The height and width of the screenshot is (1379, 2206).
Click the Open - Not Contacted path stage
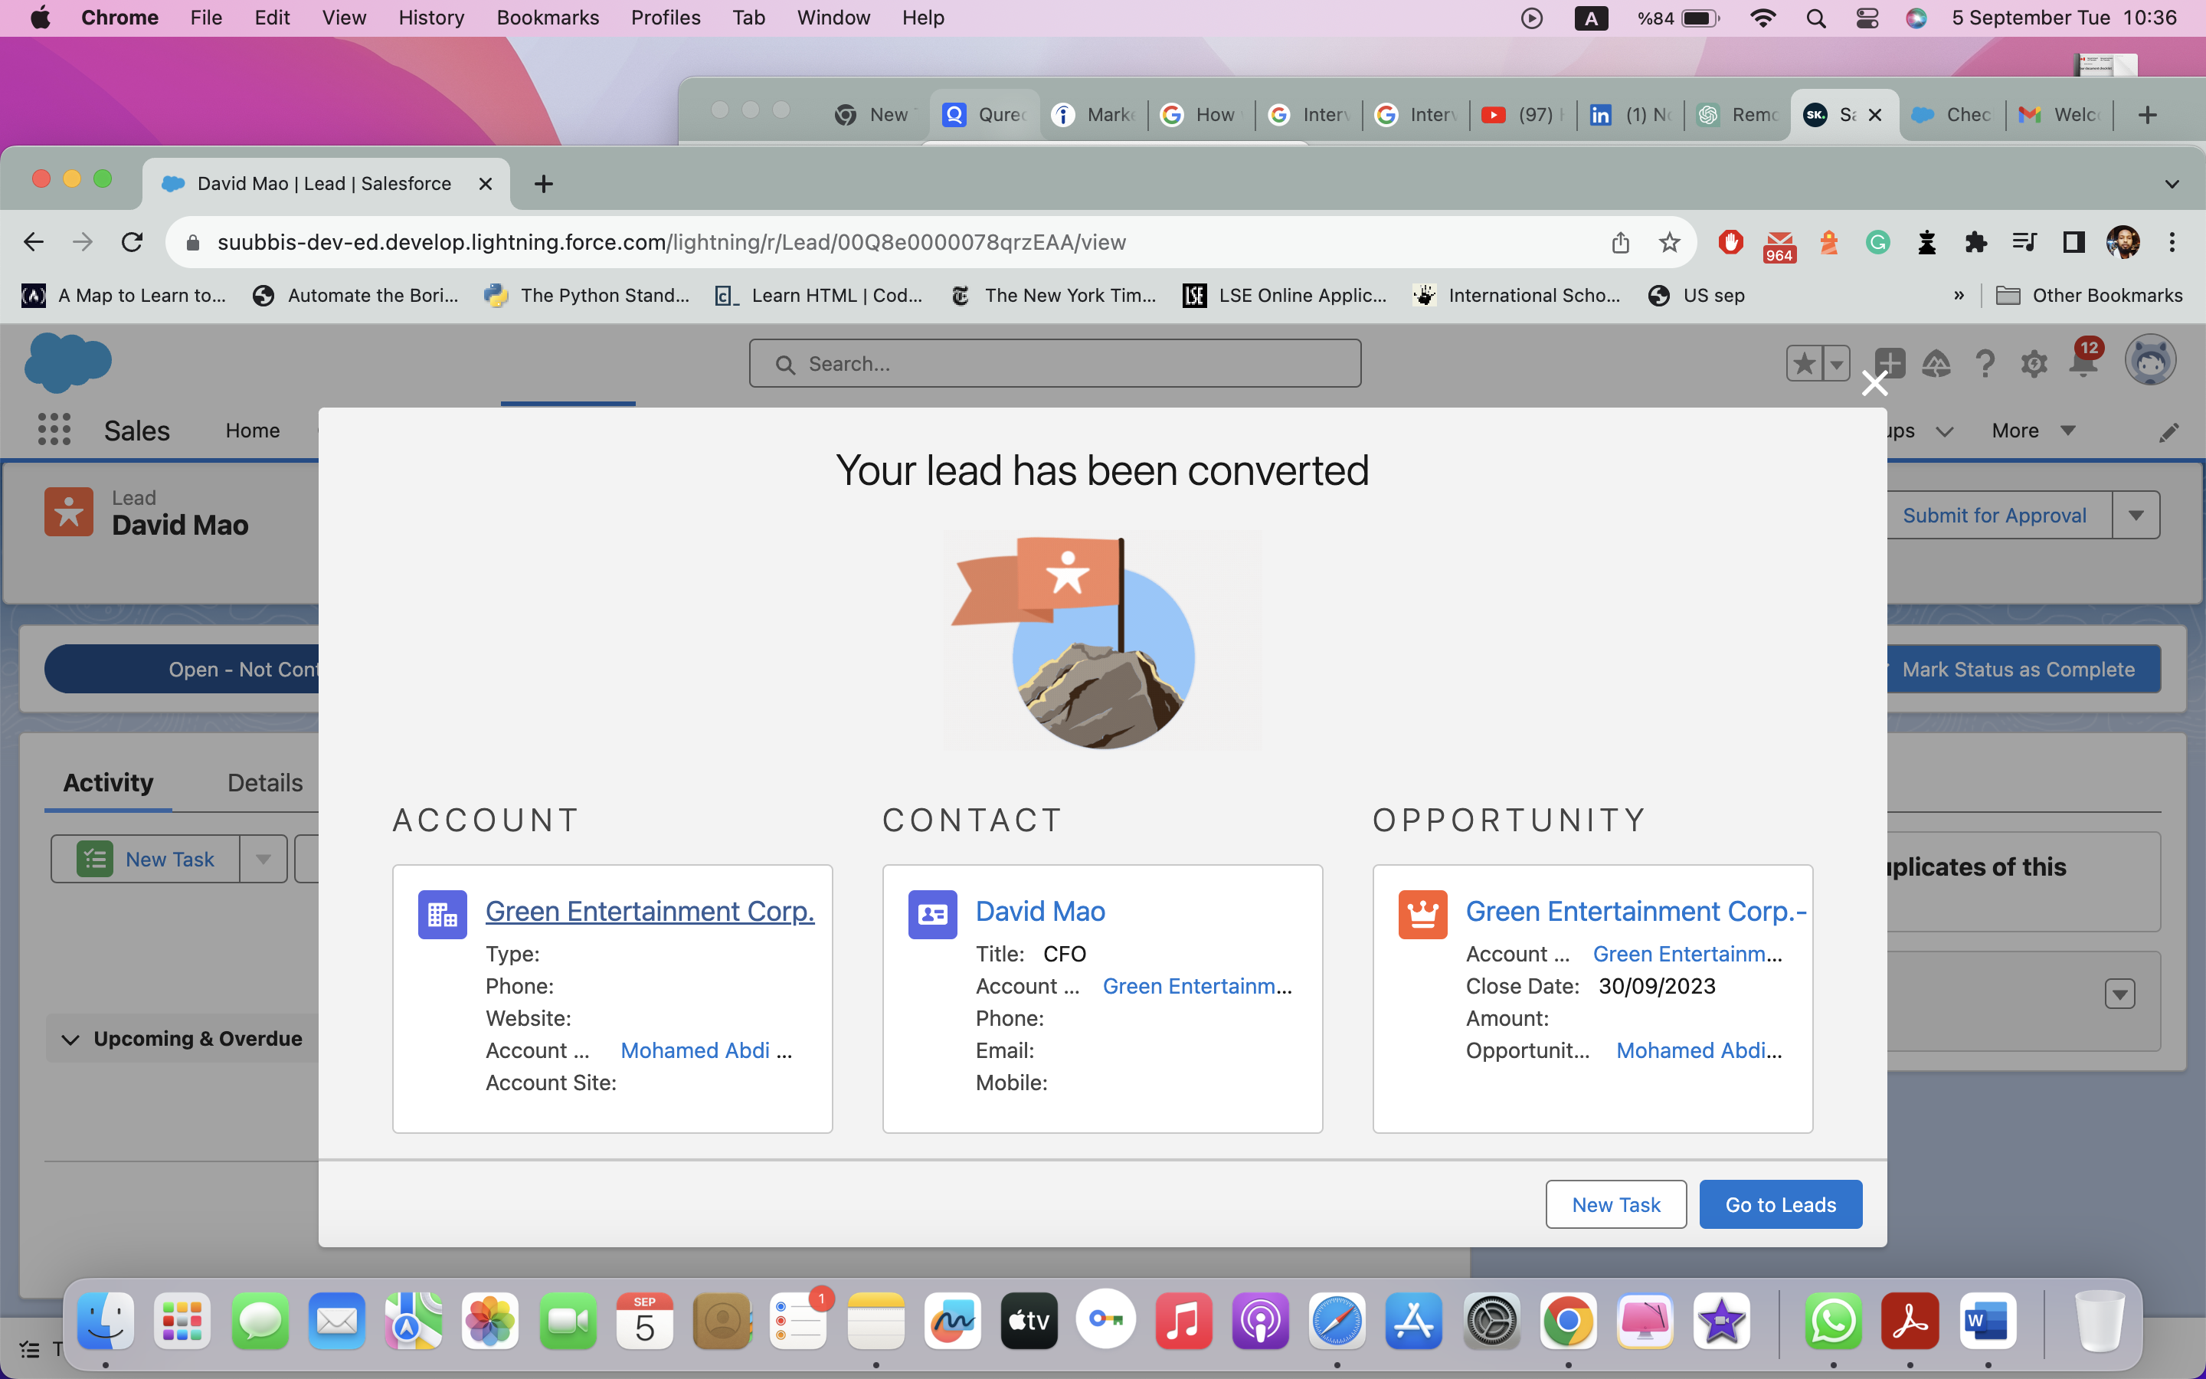[x=182, y=670]
